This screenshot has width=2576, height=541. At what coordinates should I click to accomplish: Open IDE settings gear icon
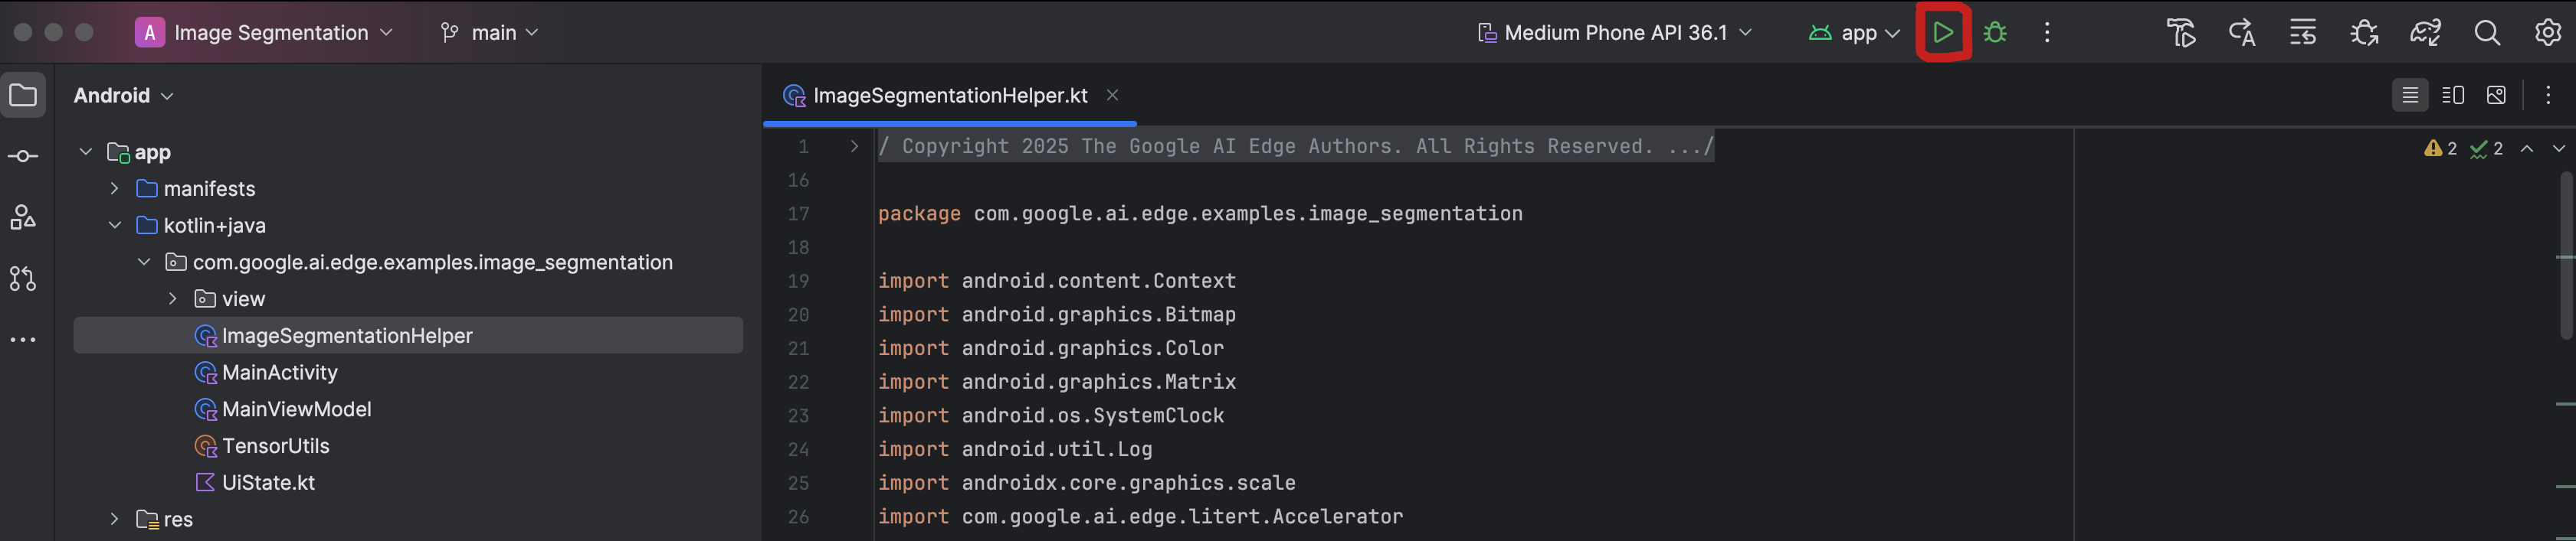click(x=2547, y=33)
